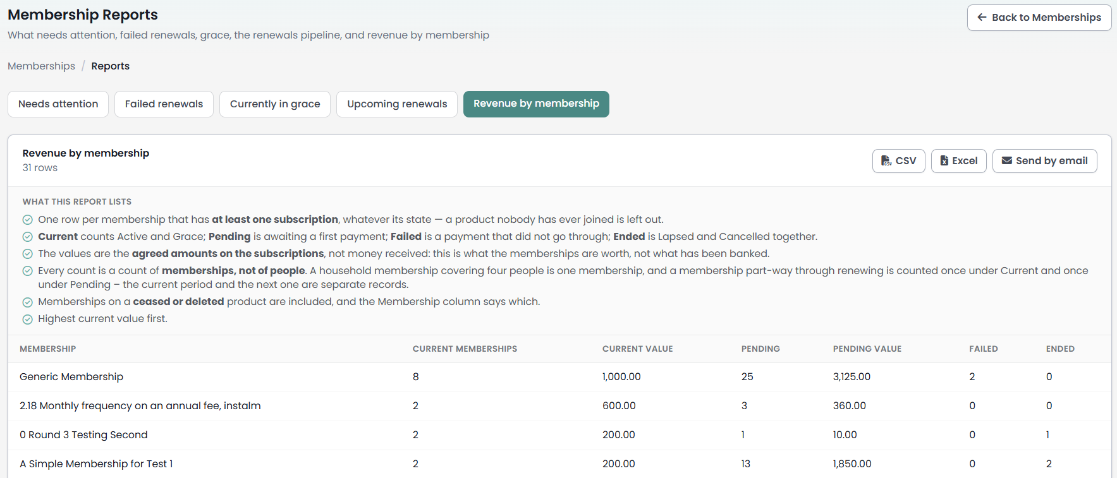Click the pending count 13 for A Simple Membership
The image size is (1117, 478).
746,464
